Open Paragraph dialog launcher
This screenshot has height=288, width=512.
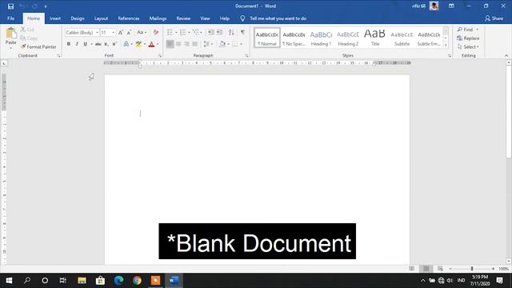point(247,56)
